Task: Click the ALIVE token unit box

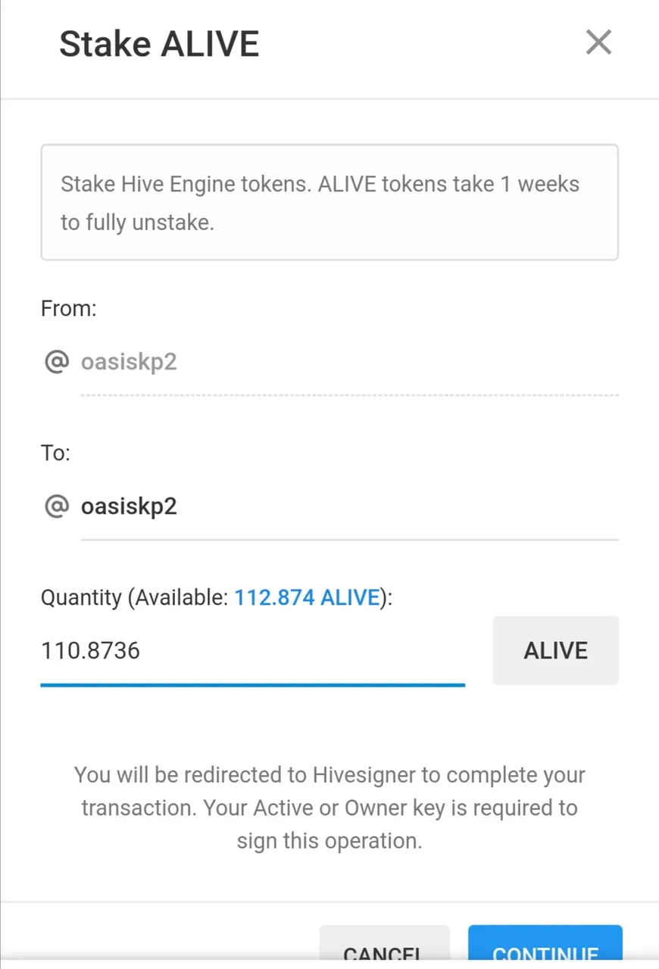Action: pyautogui.click(x=555, y=650)
